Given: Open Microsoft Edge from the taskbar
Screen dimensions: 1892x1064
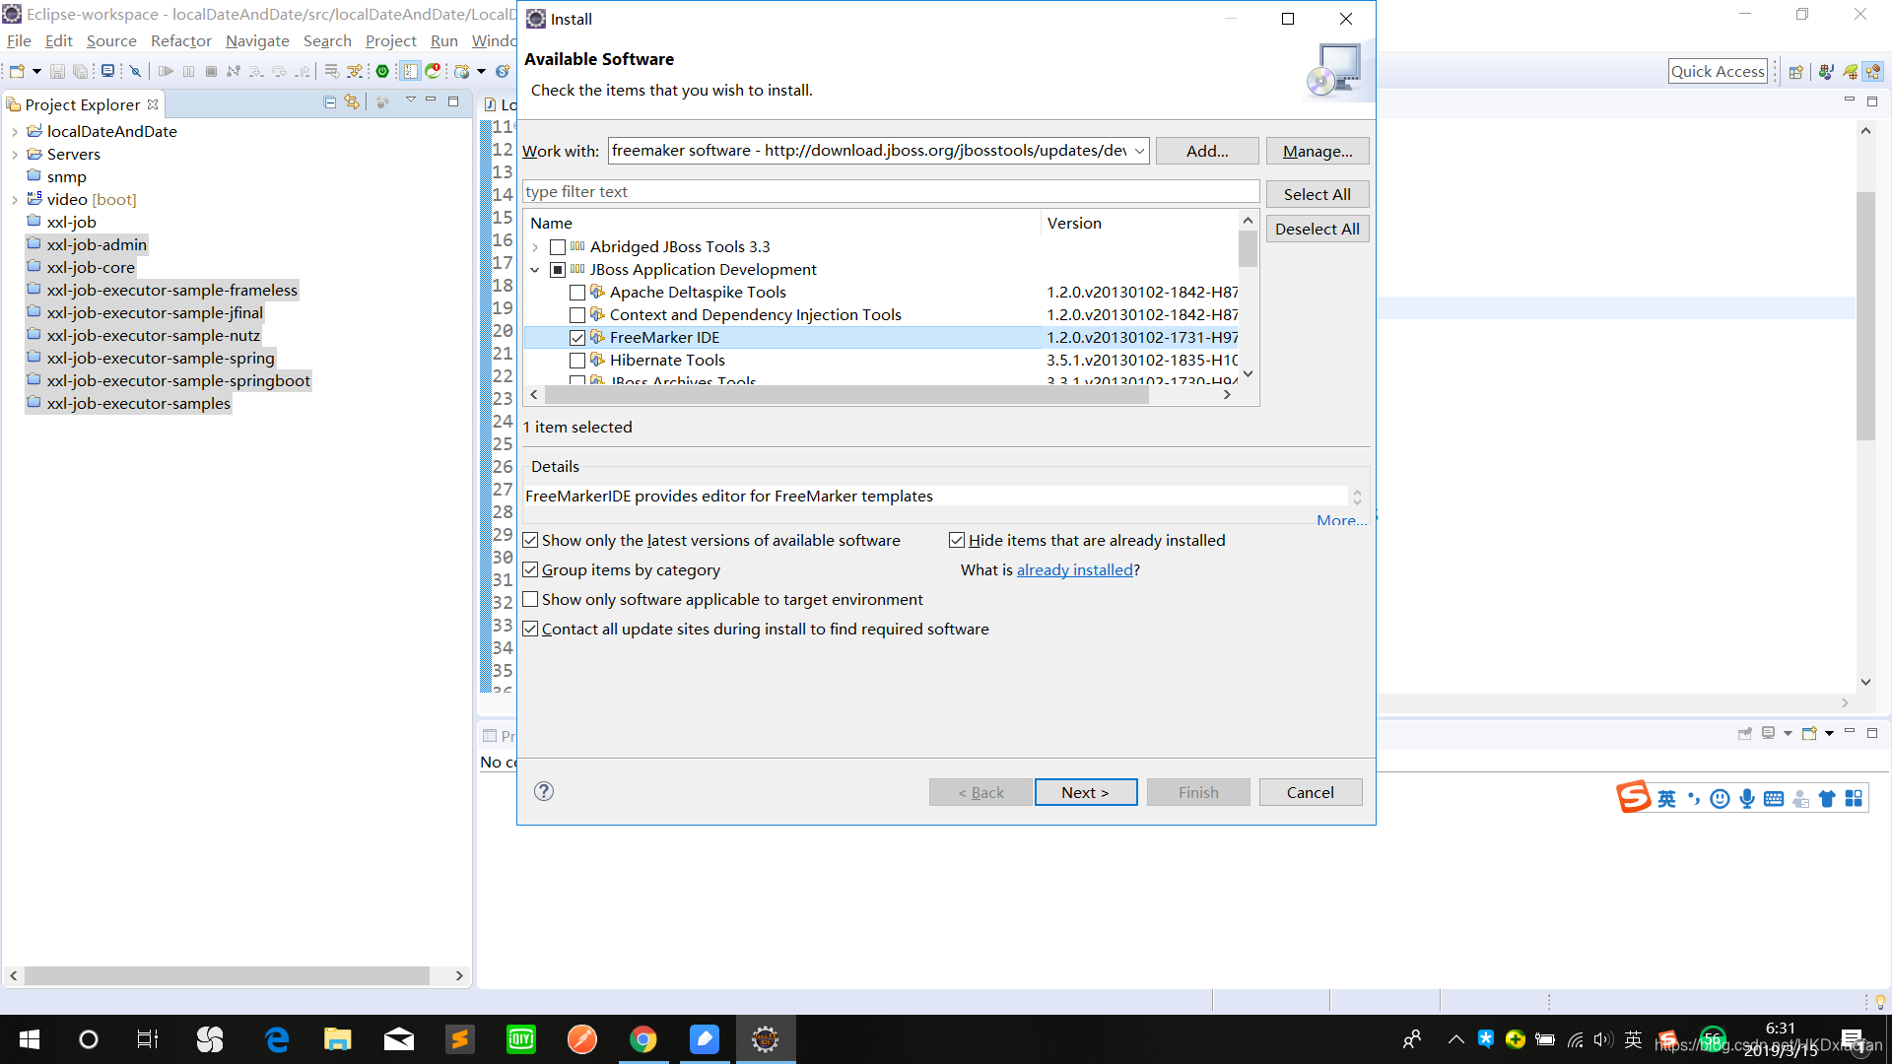Looking at the screenshot, I should pos(277,1039).
